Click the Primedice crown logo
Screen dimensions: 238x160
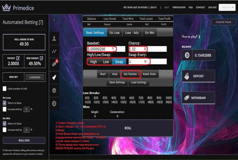[6, 8]
